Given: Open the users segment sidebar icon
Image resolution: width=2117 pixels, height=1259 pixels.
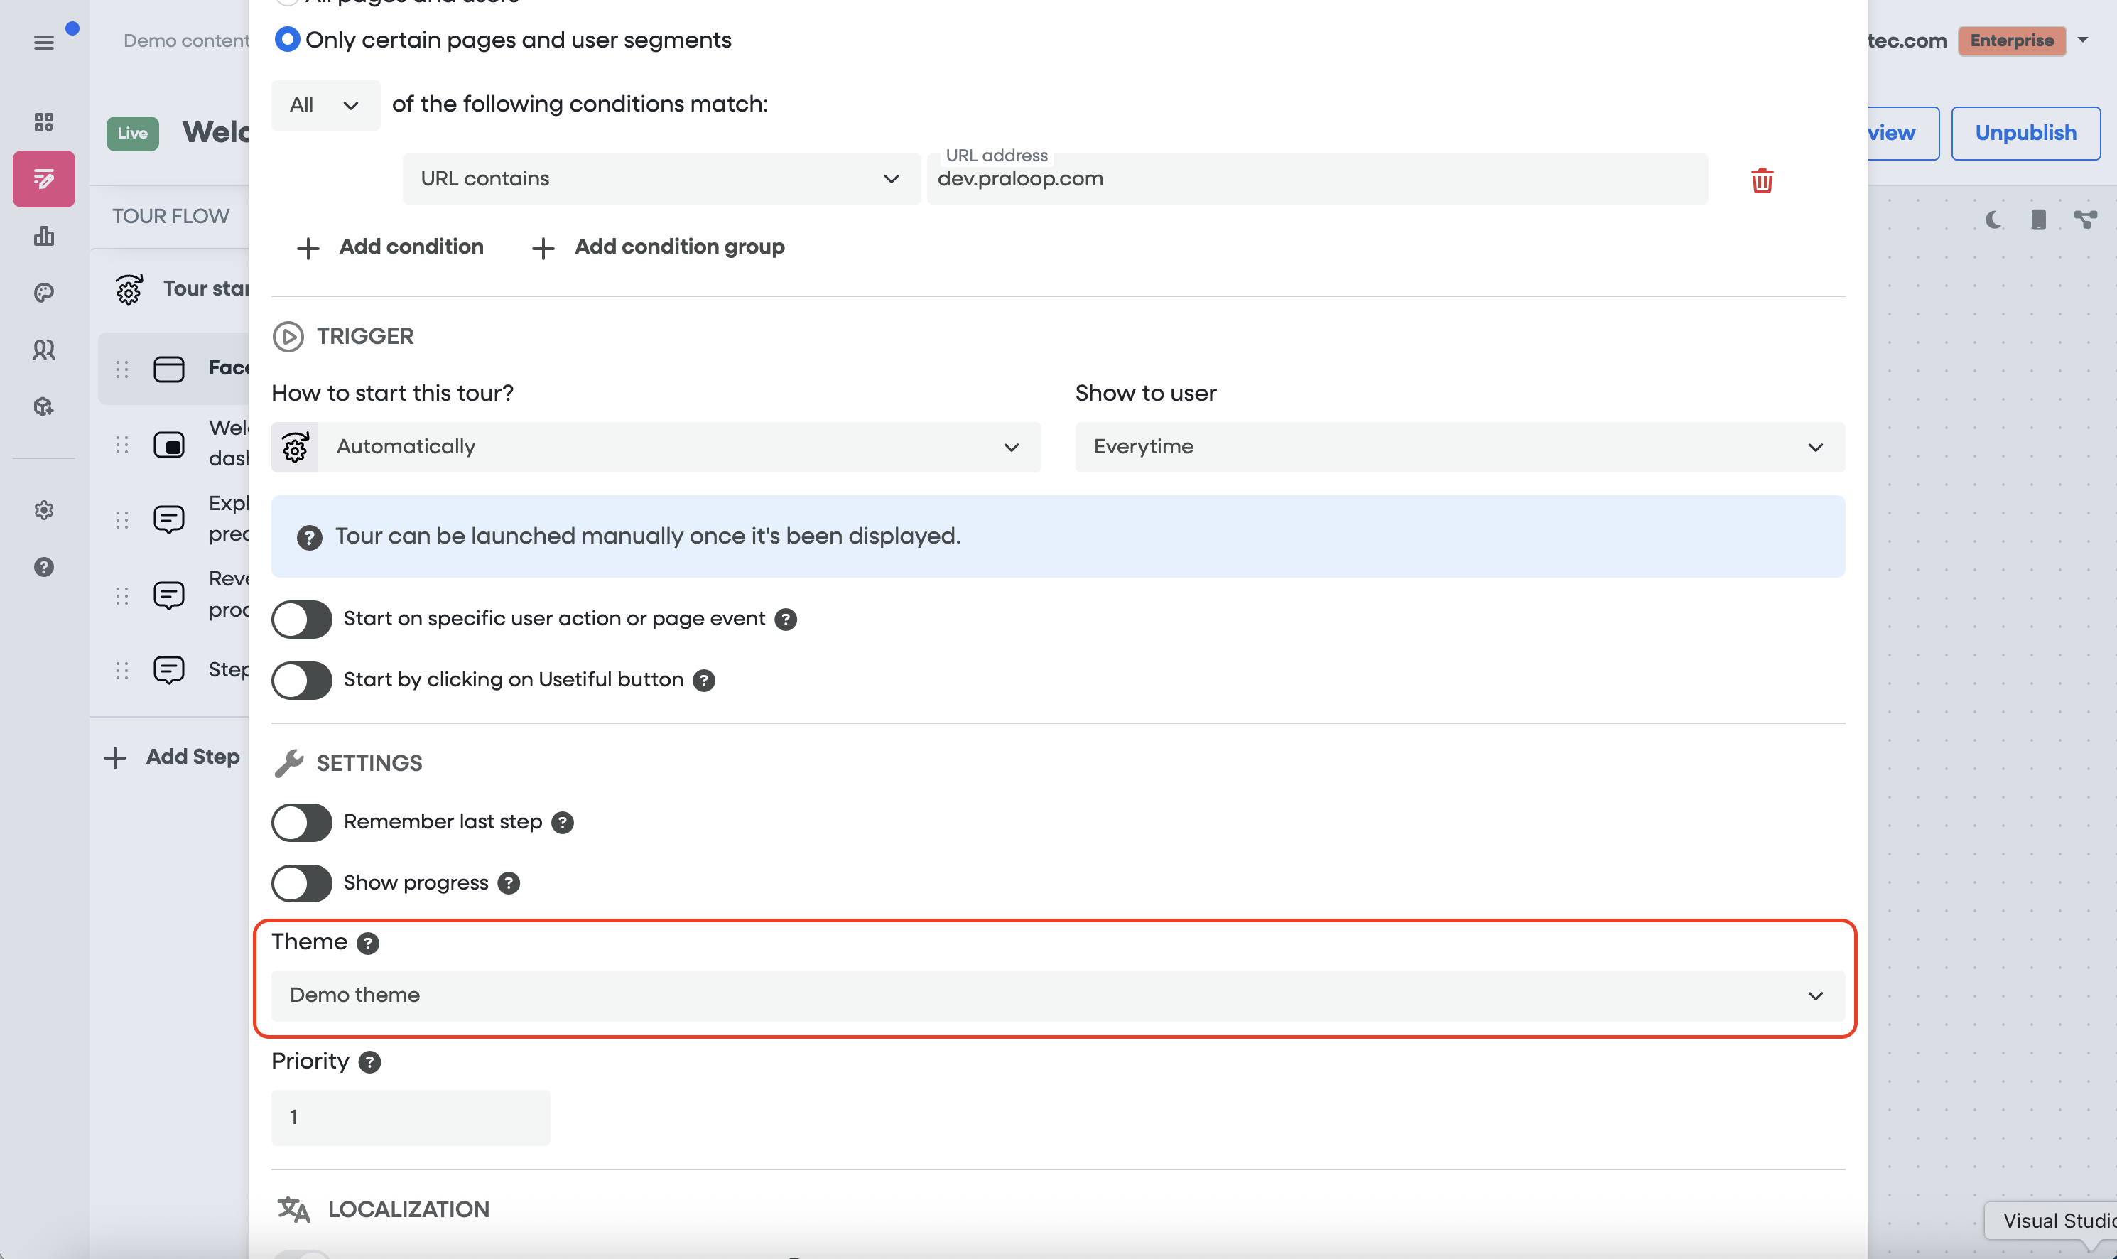Looking at the screenshot, I should [43, 350].
